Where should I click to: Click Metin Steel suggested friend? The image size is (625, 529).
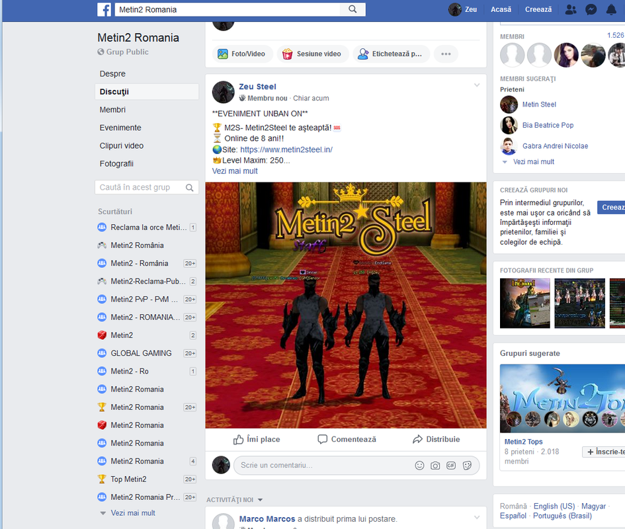click(x=539, y=104)
